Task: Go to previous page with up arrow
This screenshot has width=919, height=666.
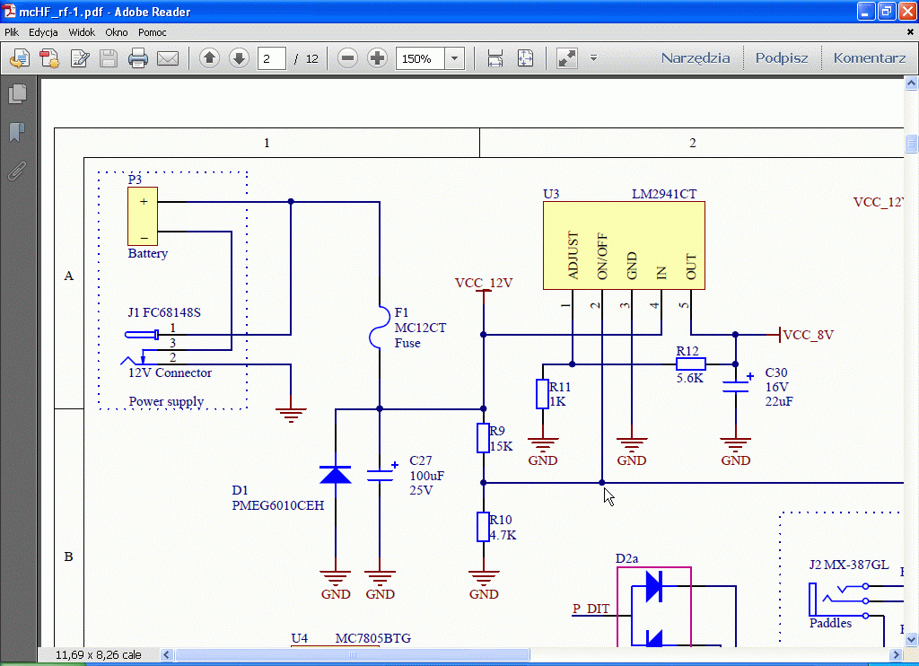Action: pos(209,58)
